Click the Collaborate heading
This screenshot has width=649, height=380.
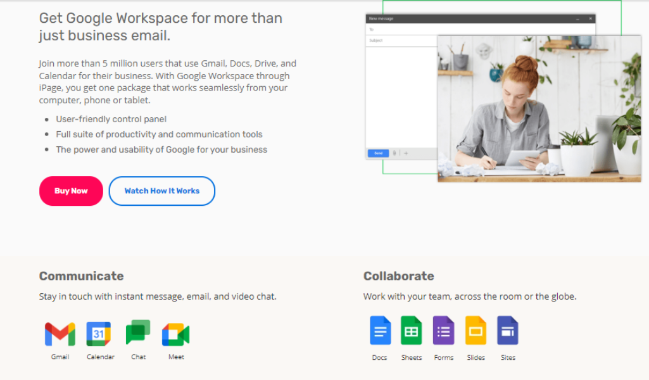[x=399, y=276]
